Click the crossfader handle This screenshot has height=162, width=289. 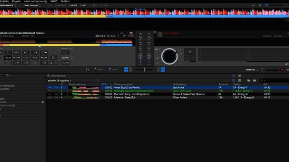(x=144, y=69)
